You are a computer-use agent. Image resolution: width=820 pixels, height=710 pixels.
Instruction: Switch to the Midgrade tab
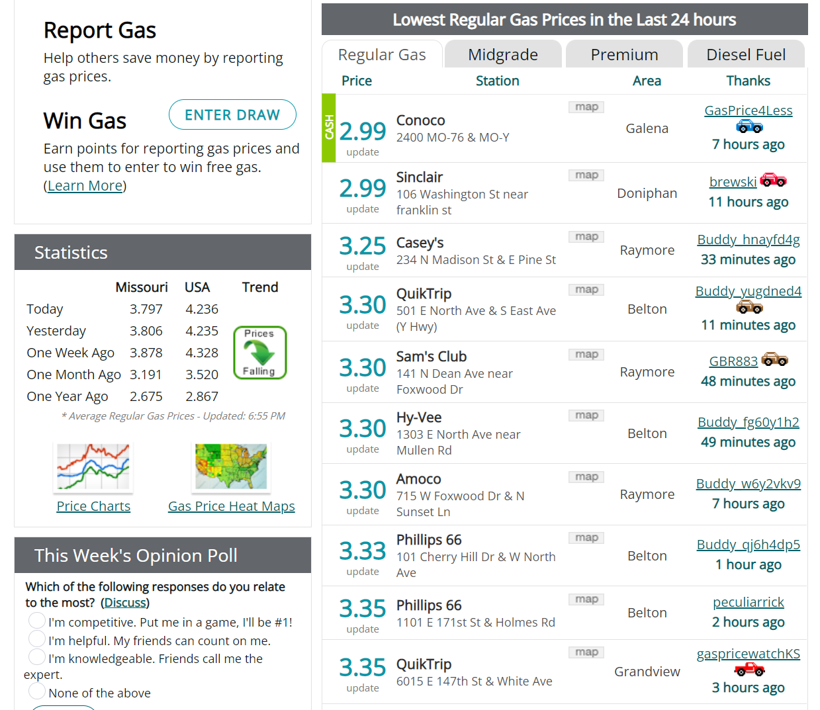coord(503,54)
